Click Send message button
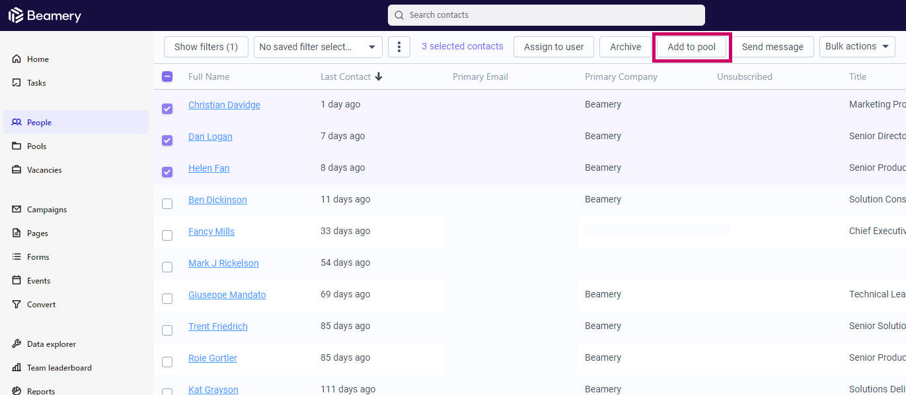This screenshot has height=395, width=906. pos(773,47)
